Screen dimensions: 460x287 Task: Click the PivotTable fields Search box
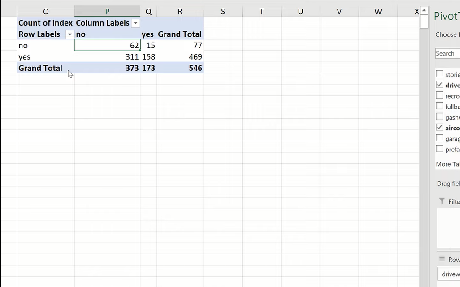[x=448, y=53]
